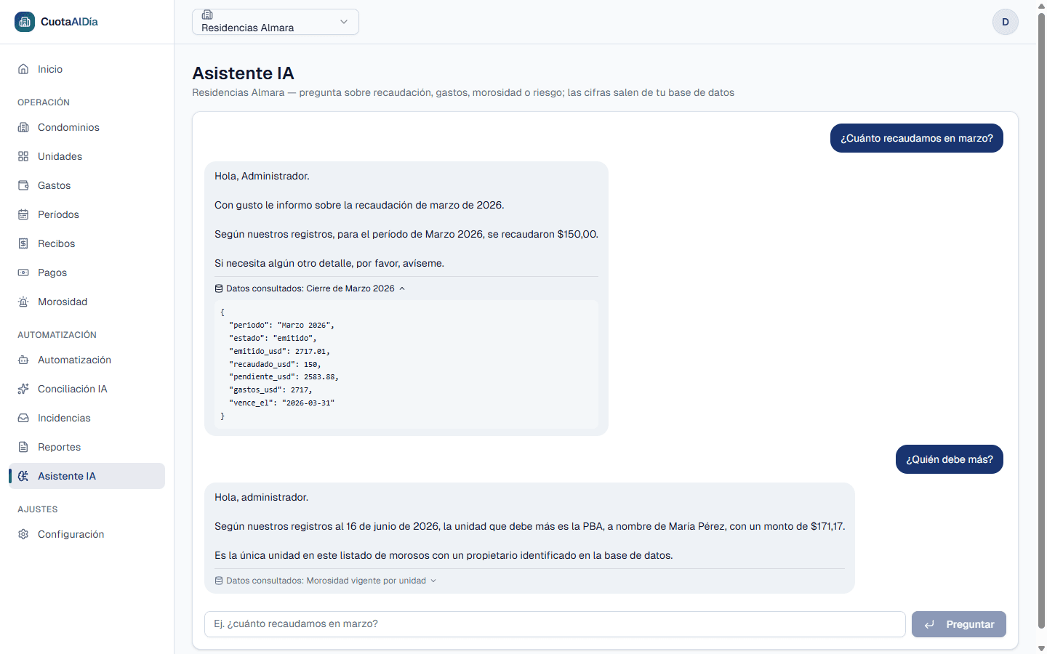Click the '¿Quién debe más?' message bubble
The height and width of the screenshot is (654, 1047).
point(950,459)
